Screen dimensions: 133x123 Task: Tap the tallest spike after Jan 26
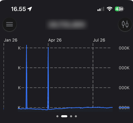coord(27,77)
